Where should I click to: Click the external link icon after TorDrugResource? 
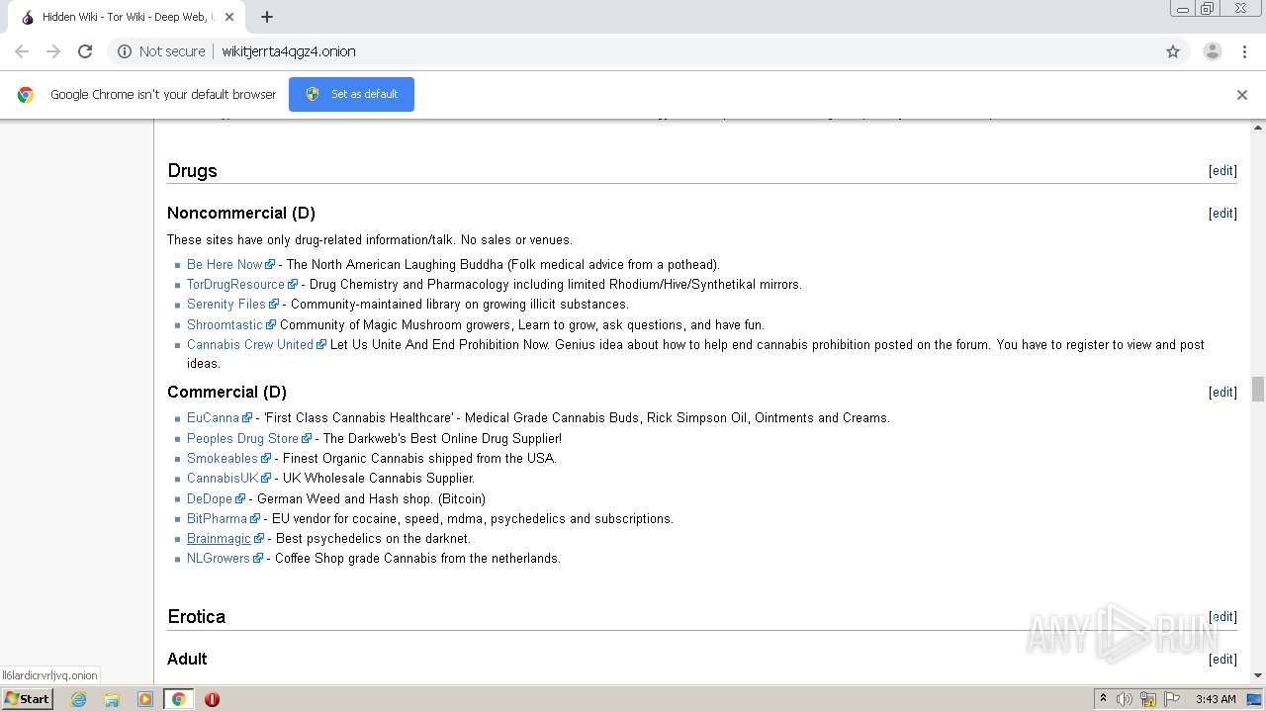tap(293, 285)
